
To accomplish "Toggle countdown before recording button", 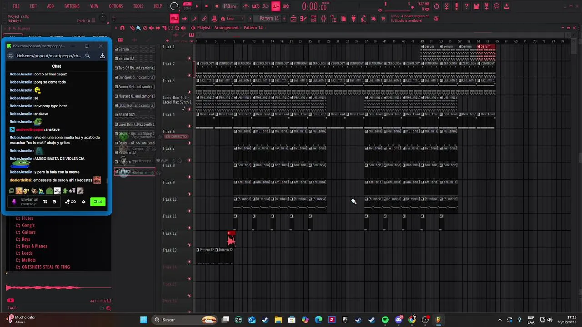I will click(x=266, y=6).
